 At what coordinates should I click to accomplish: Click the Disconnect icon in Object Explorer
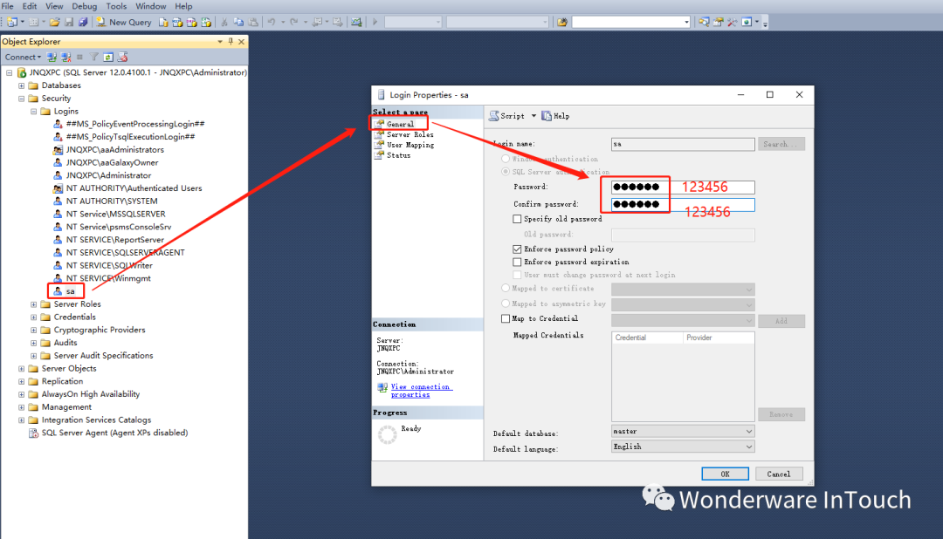(x=65, y=57)
